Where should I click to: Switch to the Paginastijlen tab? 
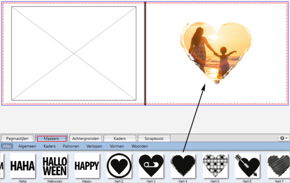(x=17, y=138)
